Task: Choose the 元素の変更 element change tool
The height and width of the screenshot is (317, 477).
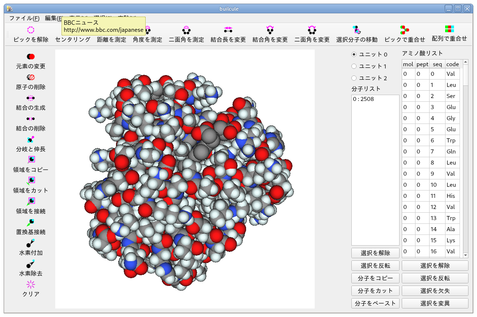Action: click(x=31, y=61)
